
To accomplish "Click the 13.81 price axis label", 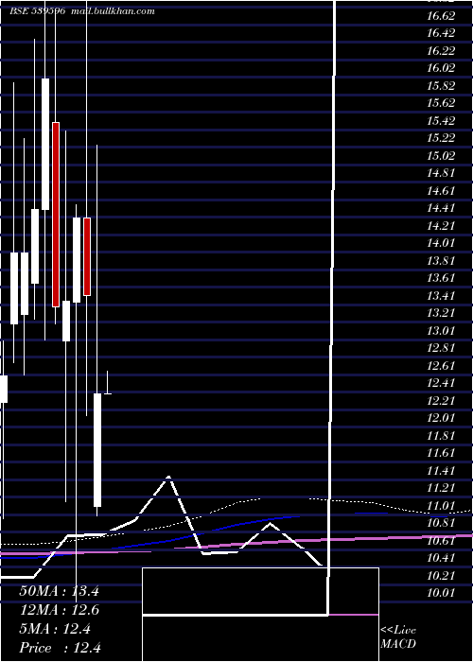I will pyautogui.click(x=442, y=261).
